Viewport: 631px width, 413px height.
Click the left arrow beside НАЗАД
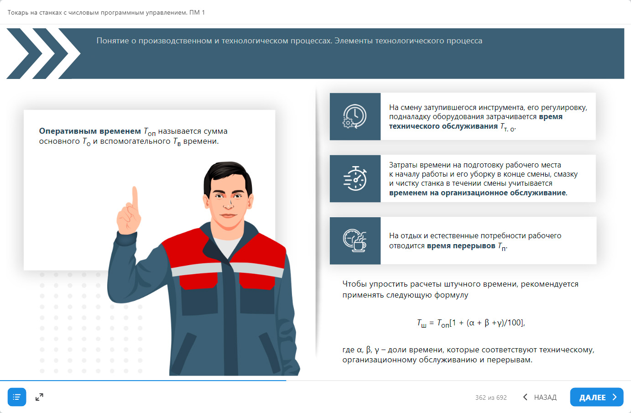[x=525, y=397]
